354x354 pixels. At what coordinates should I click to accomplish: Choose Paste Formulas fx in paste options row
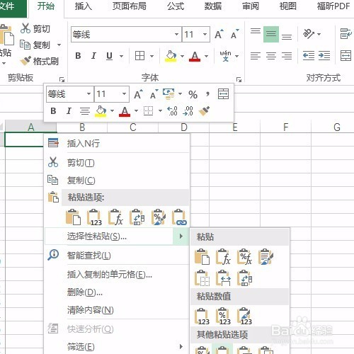[x=115, y=217]
